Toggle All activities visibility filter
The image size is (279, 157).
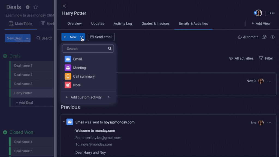pyautogui.click(x=241, y=58)
